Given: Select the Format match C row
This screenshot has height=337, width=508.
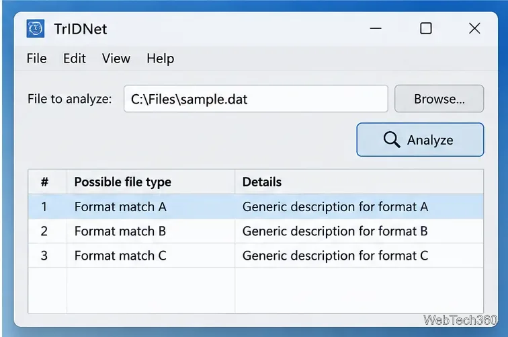Looking at the screenshot, I should pos(255,256).
